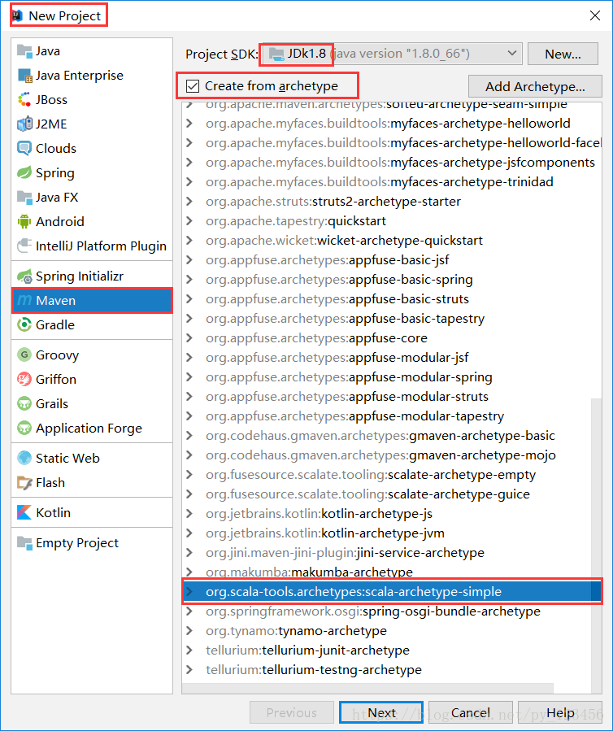Click the JDK folder icon in SDK box
This screenshot has width=613, height=731.
[277, 54]
